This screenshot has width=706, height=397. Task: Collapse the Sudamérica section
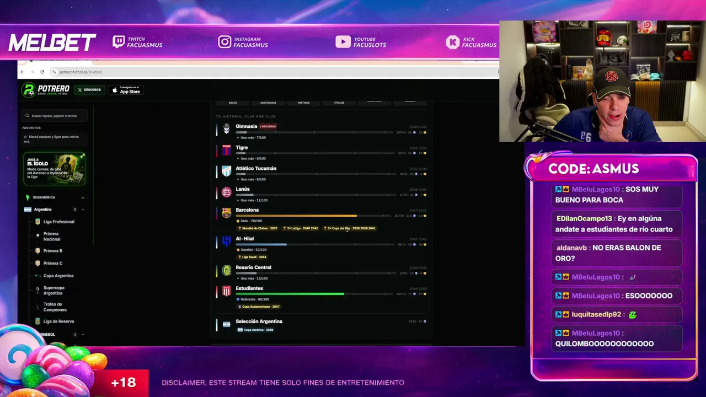tap(83, 197)
